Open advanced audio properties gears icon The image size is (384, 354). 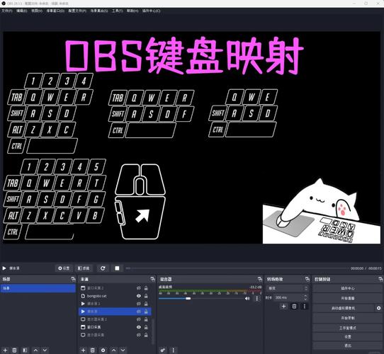point(163,350)
